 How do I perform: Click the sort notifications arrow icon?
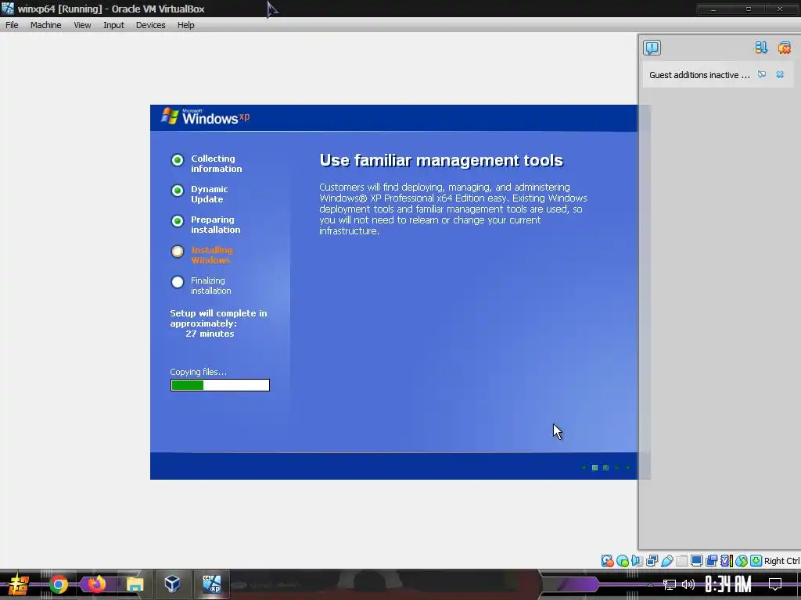pyautogui.click(x=761, y=48)
